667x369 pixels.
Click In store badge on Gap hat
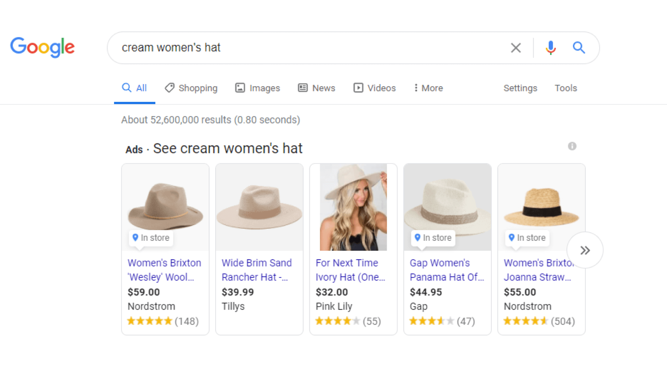tap(433, 238)
